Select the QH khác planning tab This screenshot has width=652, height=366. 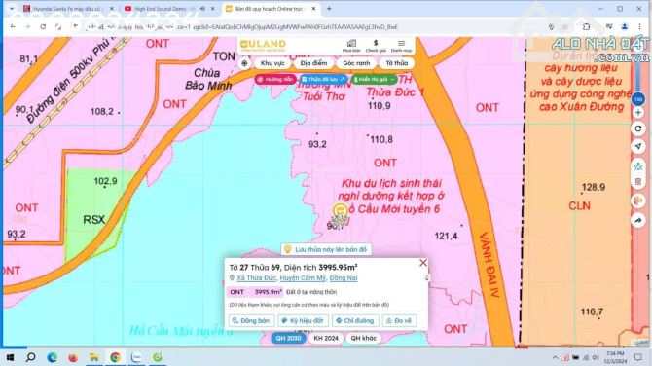click(363, 338)
